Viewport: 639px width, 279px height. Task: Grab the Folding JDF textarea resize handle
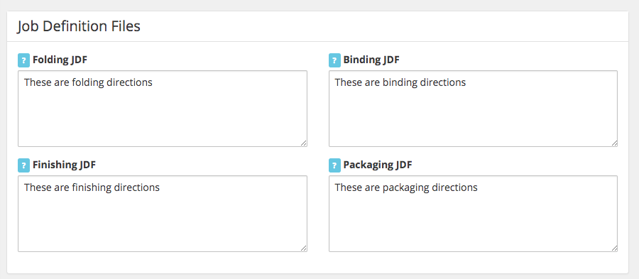point(304,143)
